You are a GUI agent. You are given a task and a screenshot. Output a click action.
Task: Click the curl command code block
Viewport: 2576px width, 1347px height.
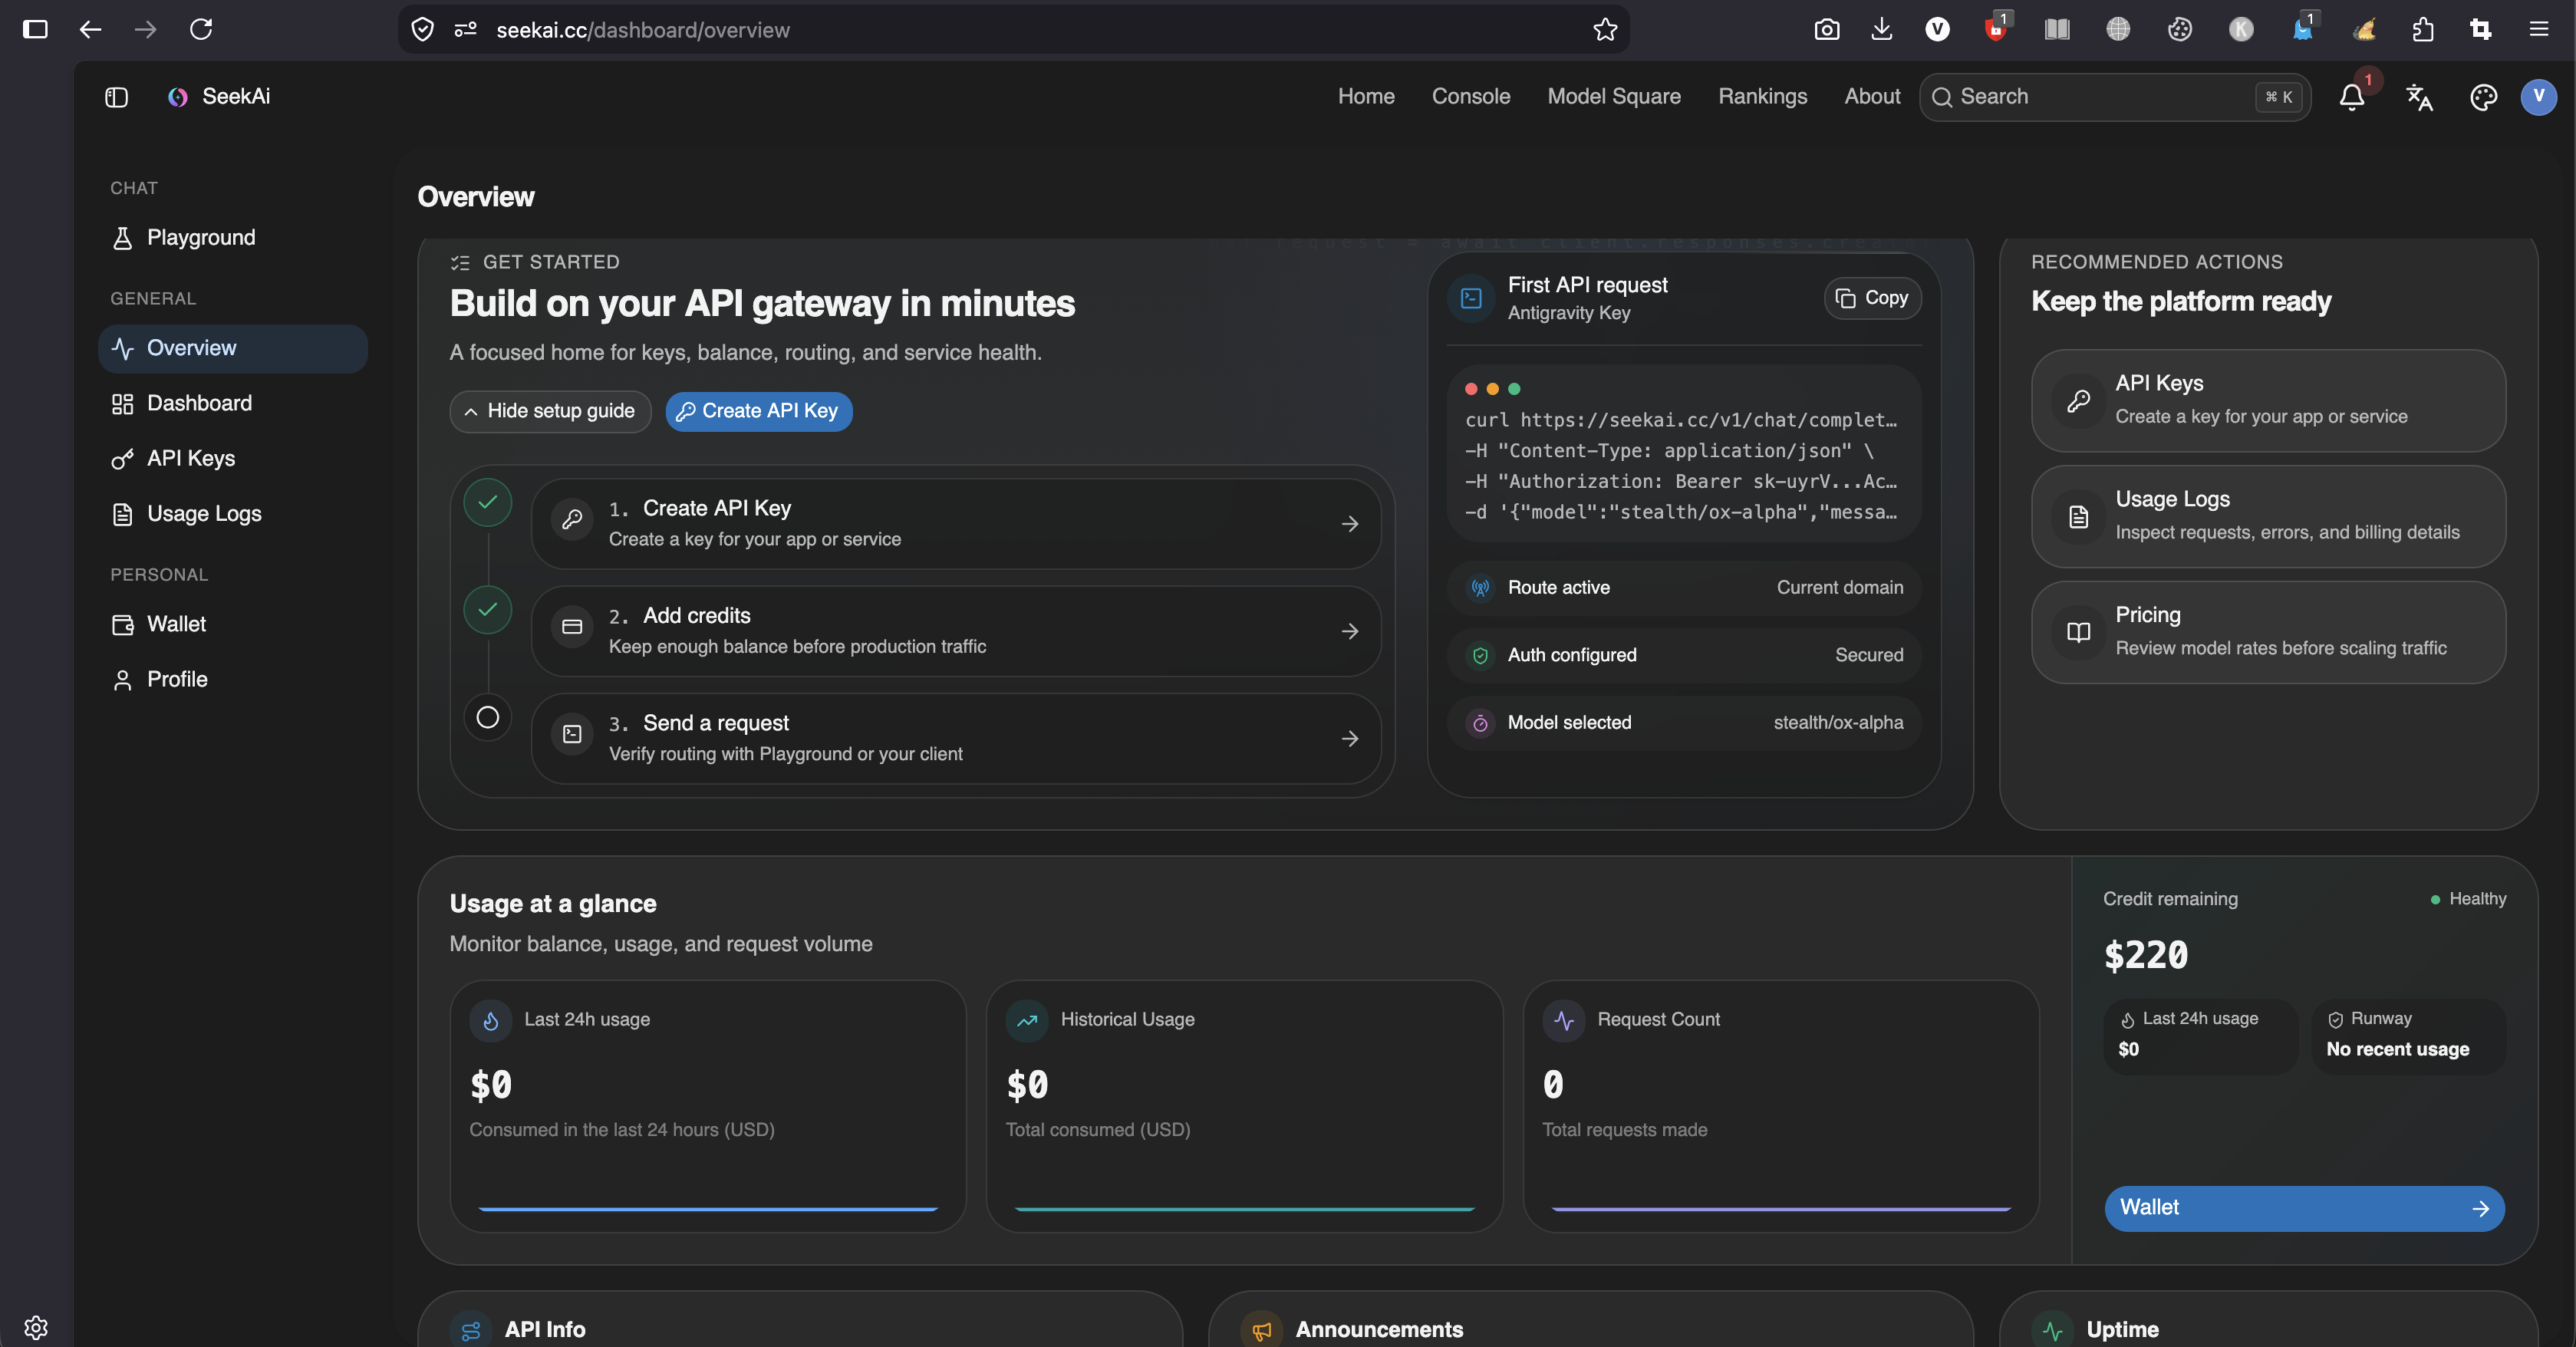pyautogui.click(x=1684, y=454)
